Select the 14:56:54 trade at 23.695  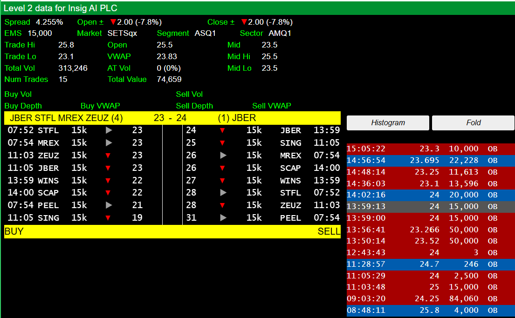point(431,161)
